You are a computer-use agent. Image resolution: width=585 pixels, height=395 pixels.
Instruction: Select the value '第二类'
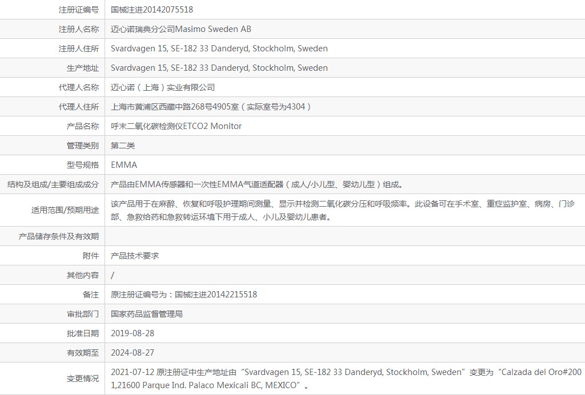(123, 146)
